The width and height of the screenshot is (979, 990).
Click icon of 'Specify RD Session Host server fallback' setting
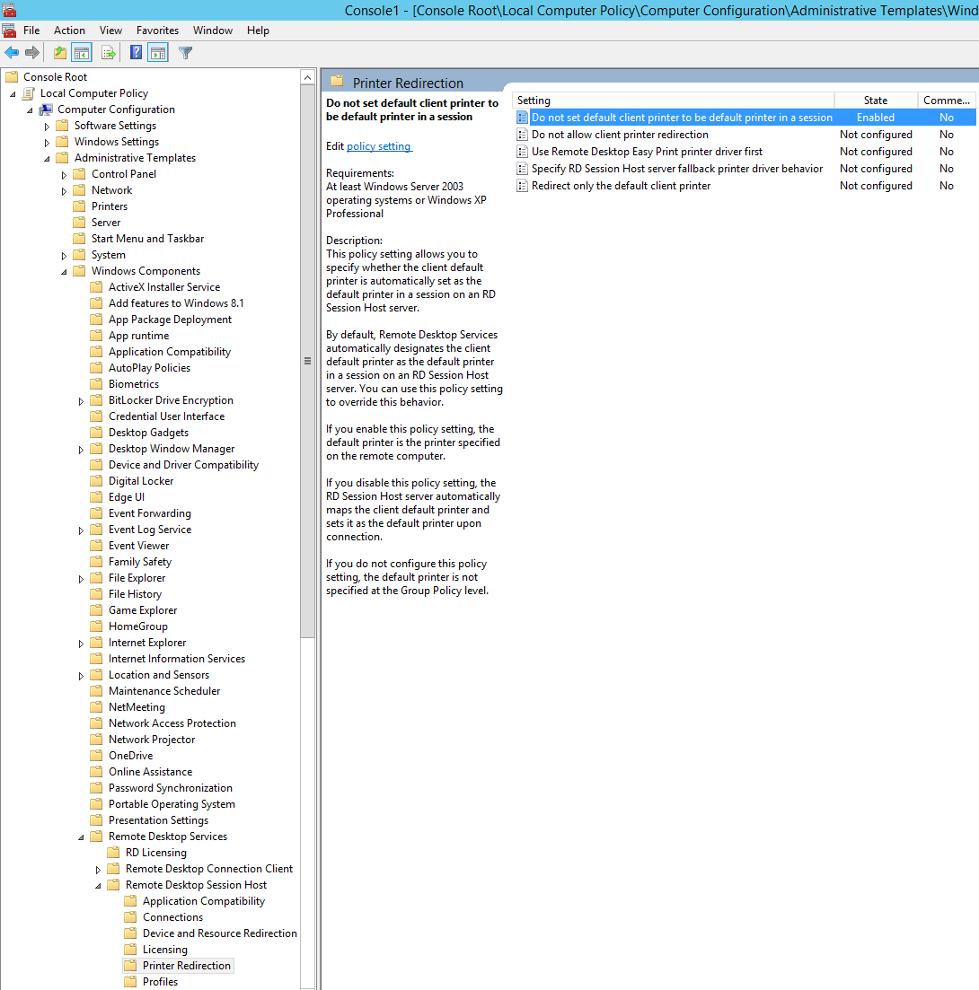point(523,169)
